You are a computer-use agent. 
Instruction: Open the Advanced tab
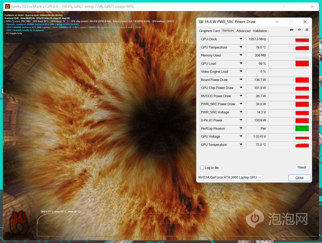pyautogui.click(x=243, y=31)
